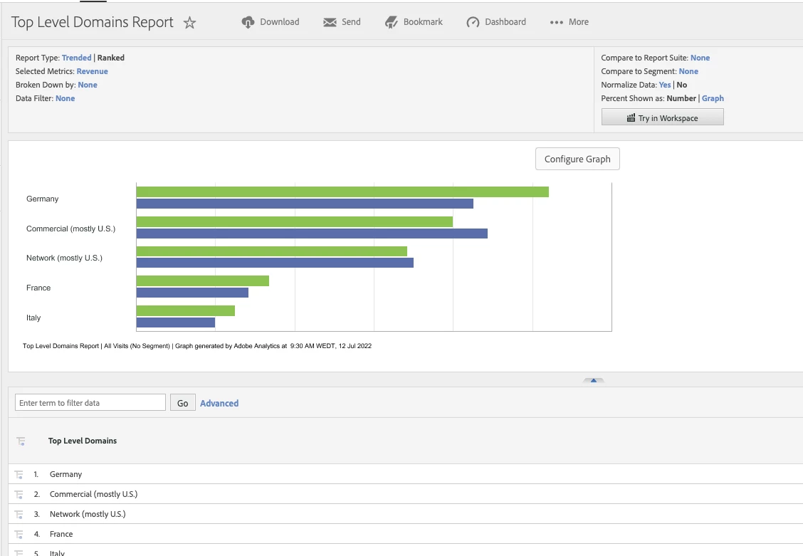803x556 pixels.
Task: Click the Italy label on chart axis
Action: (33, 318)
